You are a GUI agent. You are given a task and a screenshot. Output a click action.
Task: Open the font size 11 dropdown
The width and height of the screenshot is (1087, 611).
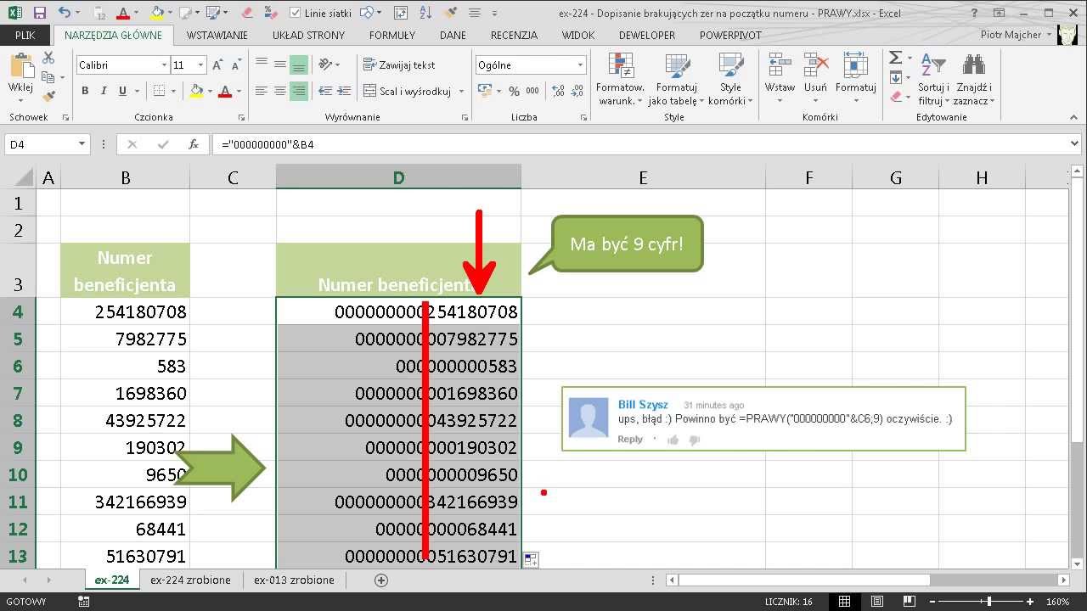tap(200, 65)
